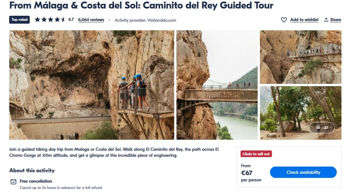Open the forest path trees photo
350x194 pixels.
tap(300, 113)
